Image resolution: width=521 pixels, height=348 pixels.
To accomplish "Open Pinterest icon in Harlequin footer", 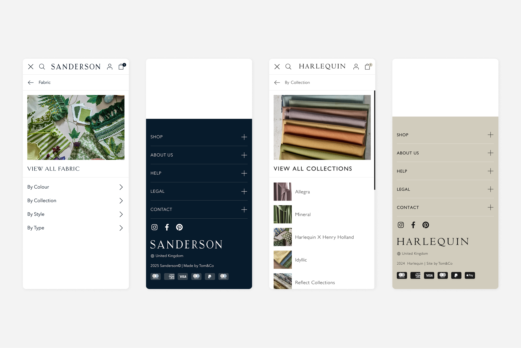I will point(426,225).
